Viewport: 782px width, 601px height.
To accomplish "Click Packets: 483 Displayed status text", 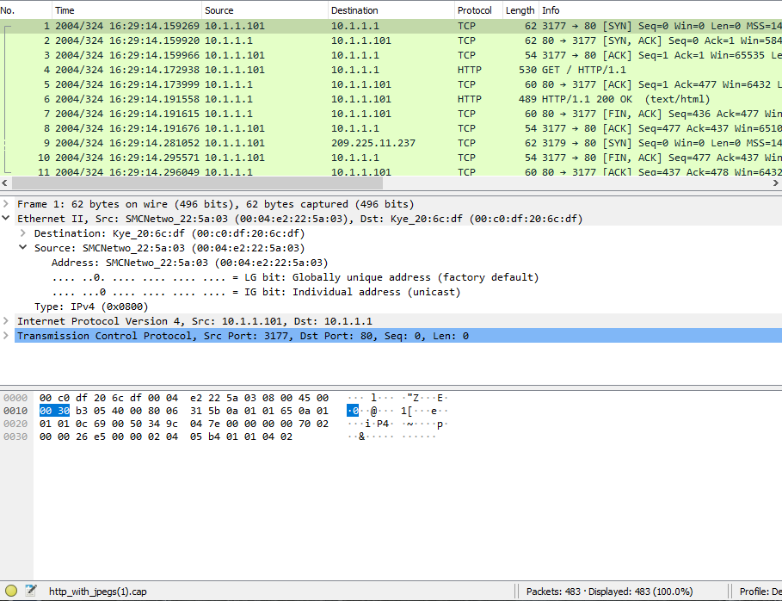I will point(609,592).
